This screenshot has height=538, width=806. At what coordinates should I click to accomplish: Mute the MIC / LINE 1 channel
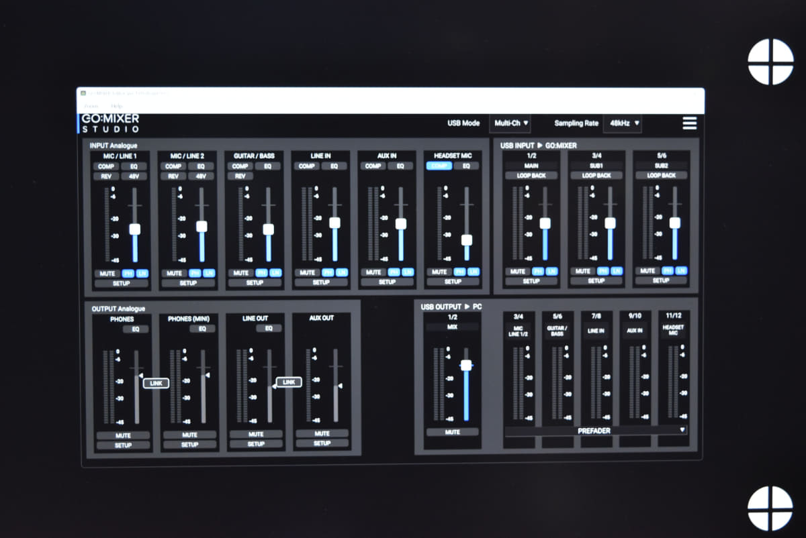107,274
